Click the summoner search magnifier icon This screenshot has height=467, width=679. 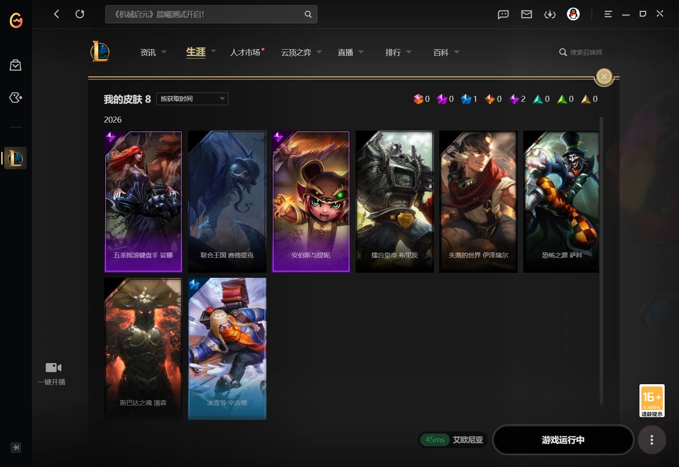click(x=563, y=52)
